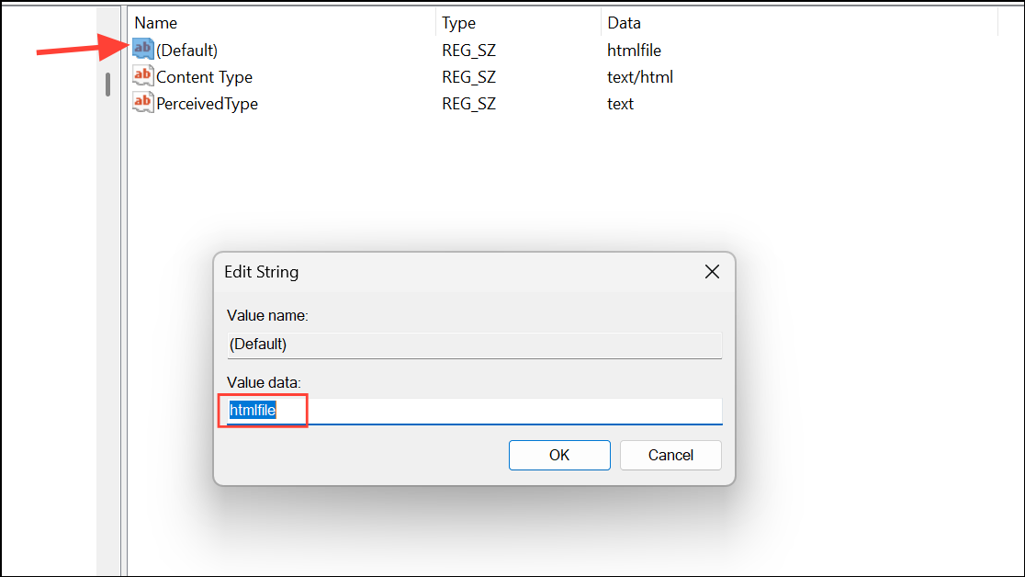Image resolution: width=1025 pixels, height=577 pixels.
Task: Close the Edit String dialog
Action: pyautogui.click(x=712, y=271)
